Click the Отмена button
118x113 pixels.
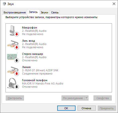point(86,108)
